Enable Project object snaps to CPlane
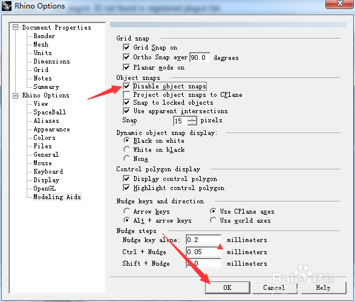 126,94
